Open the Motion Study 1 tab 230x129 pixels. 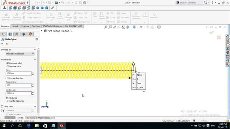pos(45,118)
